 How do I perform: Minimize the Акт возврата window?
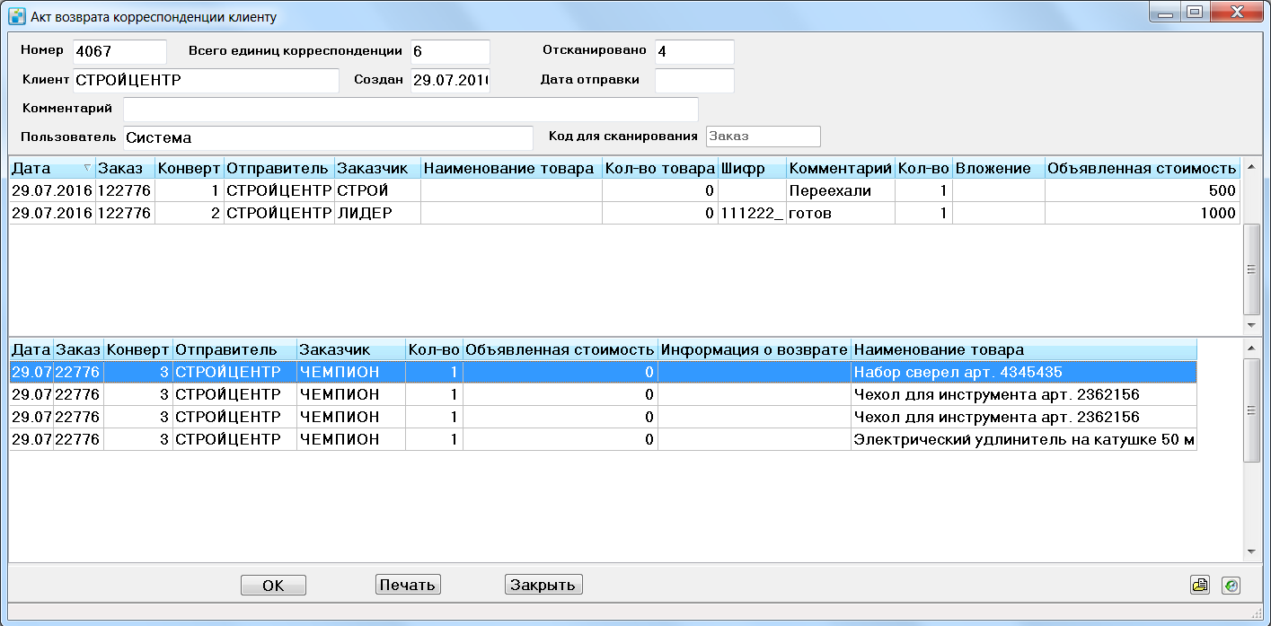tap(1165, 13)
